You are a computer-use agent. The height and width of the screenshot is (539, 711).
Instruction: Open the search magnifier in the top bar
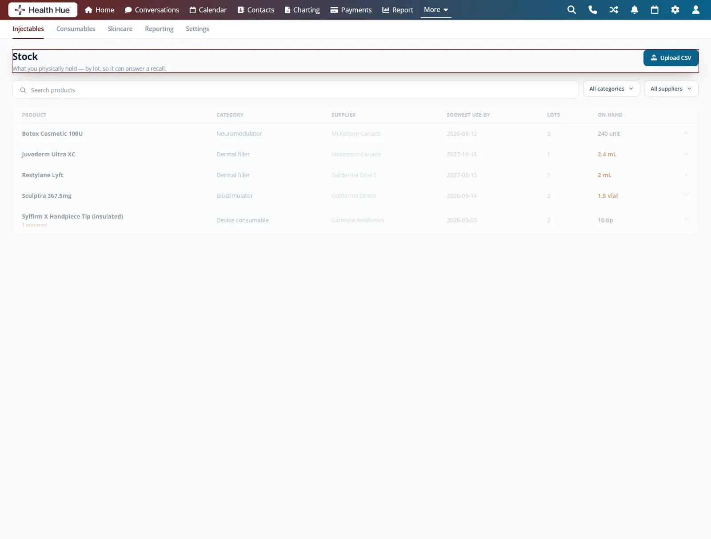click(571, 10)
